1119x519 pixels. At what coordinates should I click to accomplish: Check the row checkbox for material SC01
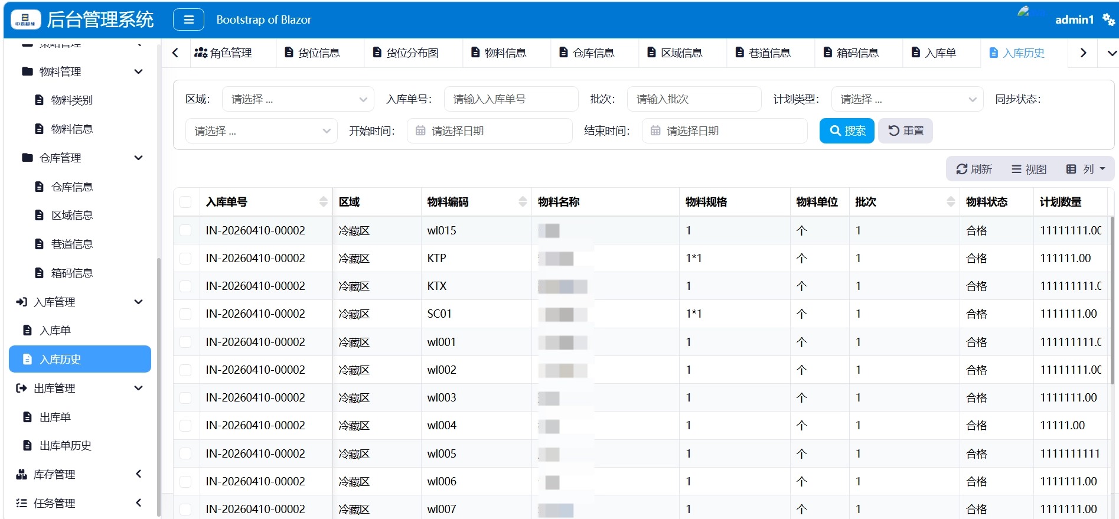[185, 314]
